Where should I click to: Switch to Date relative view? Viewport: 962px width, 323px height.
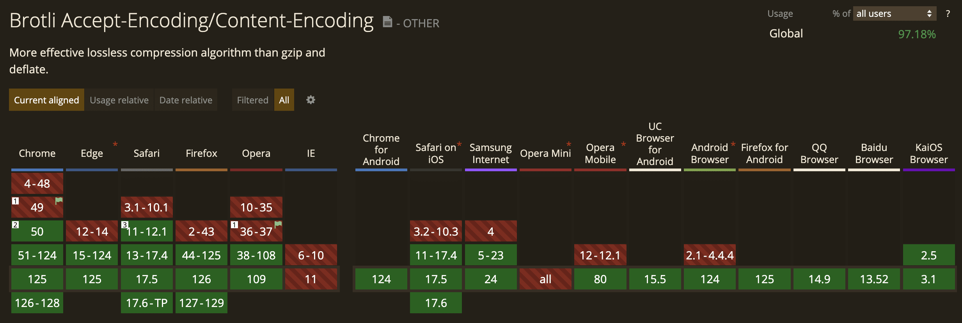coord(186,100)
